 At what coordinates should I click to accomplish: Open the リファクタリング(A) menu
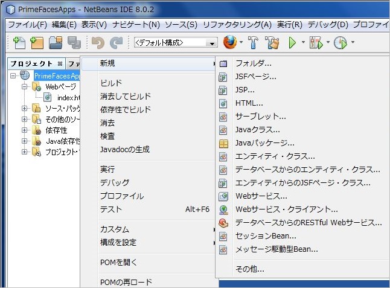[237, 25]
